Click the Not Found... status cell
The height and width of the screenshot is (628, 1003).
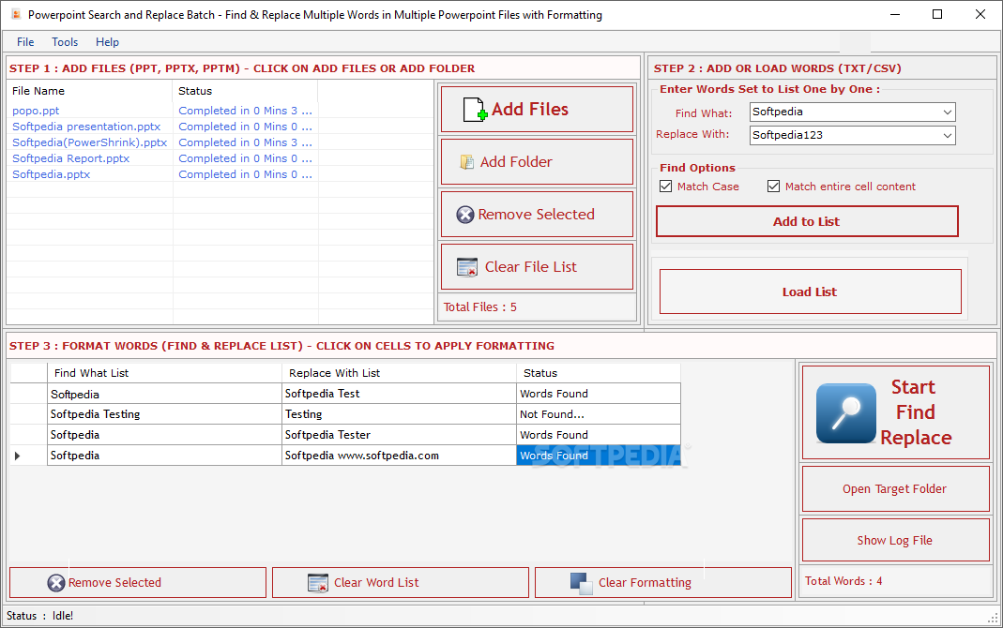pyautogui.click(x=599, y=414)
